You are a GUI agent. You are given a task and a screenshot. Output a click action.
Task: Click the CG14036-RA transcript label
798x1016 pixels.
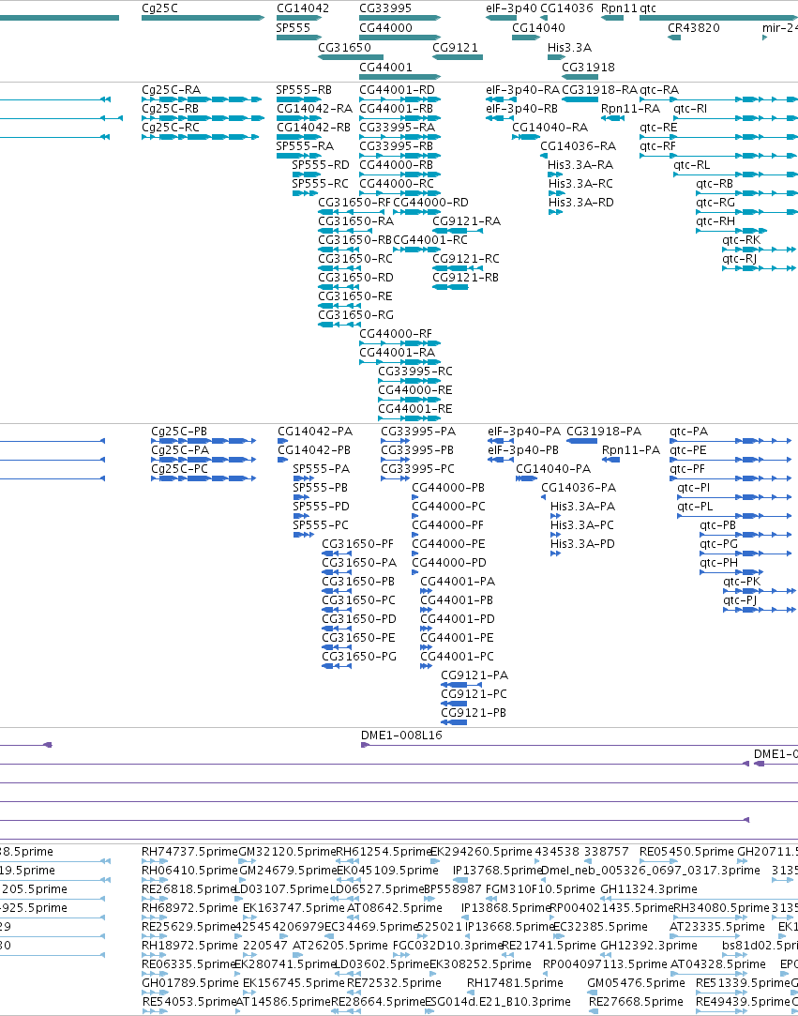(x=579, y=145)
